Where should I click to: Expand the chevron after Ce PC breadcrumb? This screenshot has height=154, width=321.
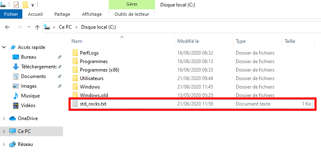click(x=77, y=27)
